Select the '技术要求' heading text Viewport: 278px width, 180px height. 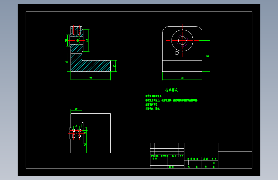point(172,90)
